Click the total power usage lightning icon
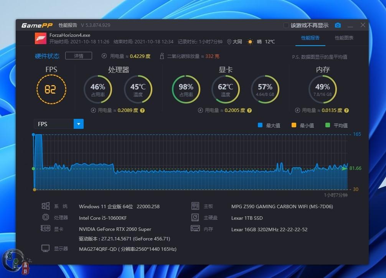 coord(104,56)
